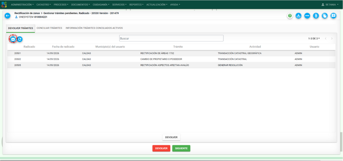343x161 pixels.
Task: Open the 1-3 DE 3 rows selector
Action: [314, 39]
